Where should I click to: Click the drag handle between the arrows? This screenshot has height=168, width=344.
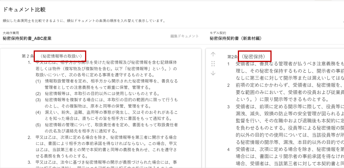(213, 64)
